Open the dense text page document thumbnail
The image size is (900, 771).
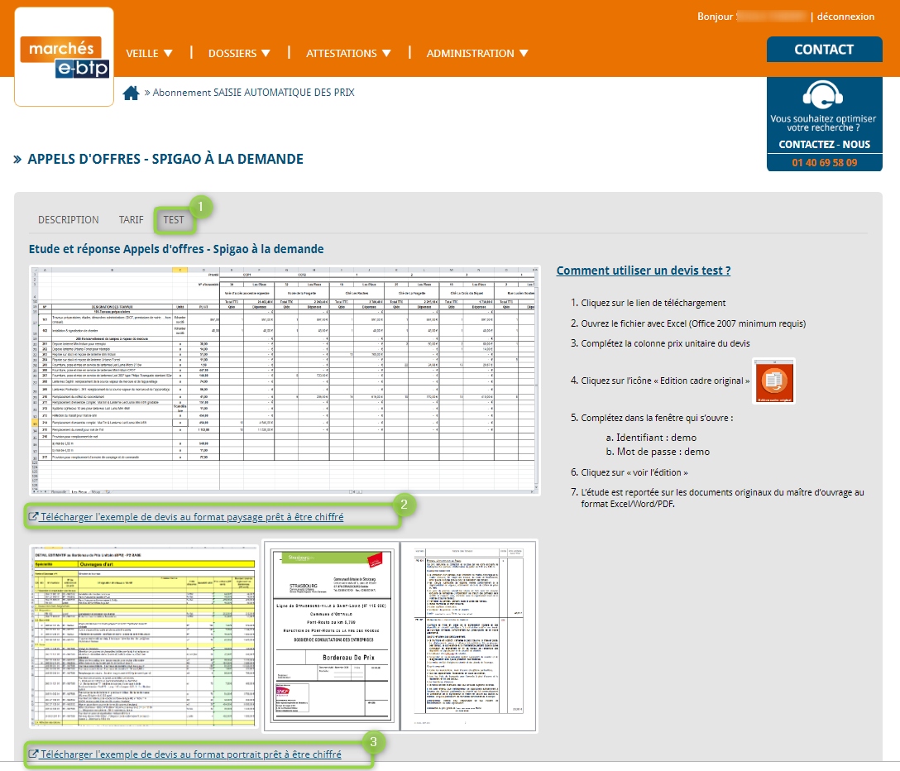[469, 636]
